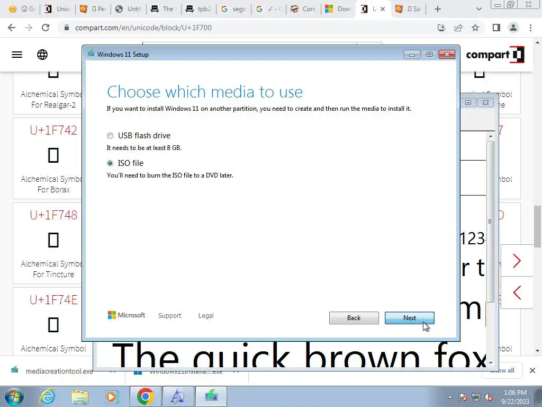542x407 pixels.
Task: Go to next block red arrow
Action: [517, 261]
